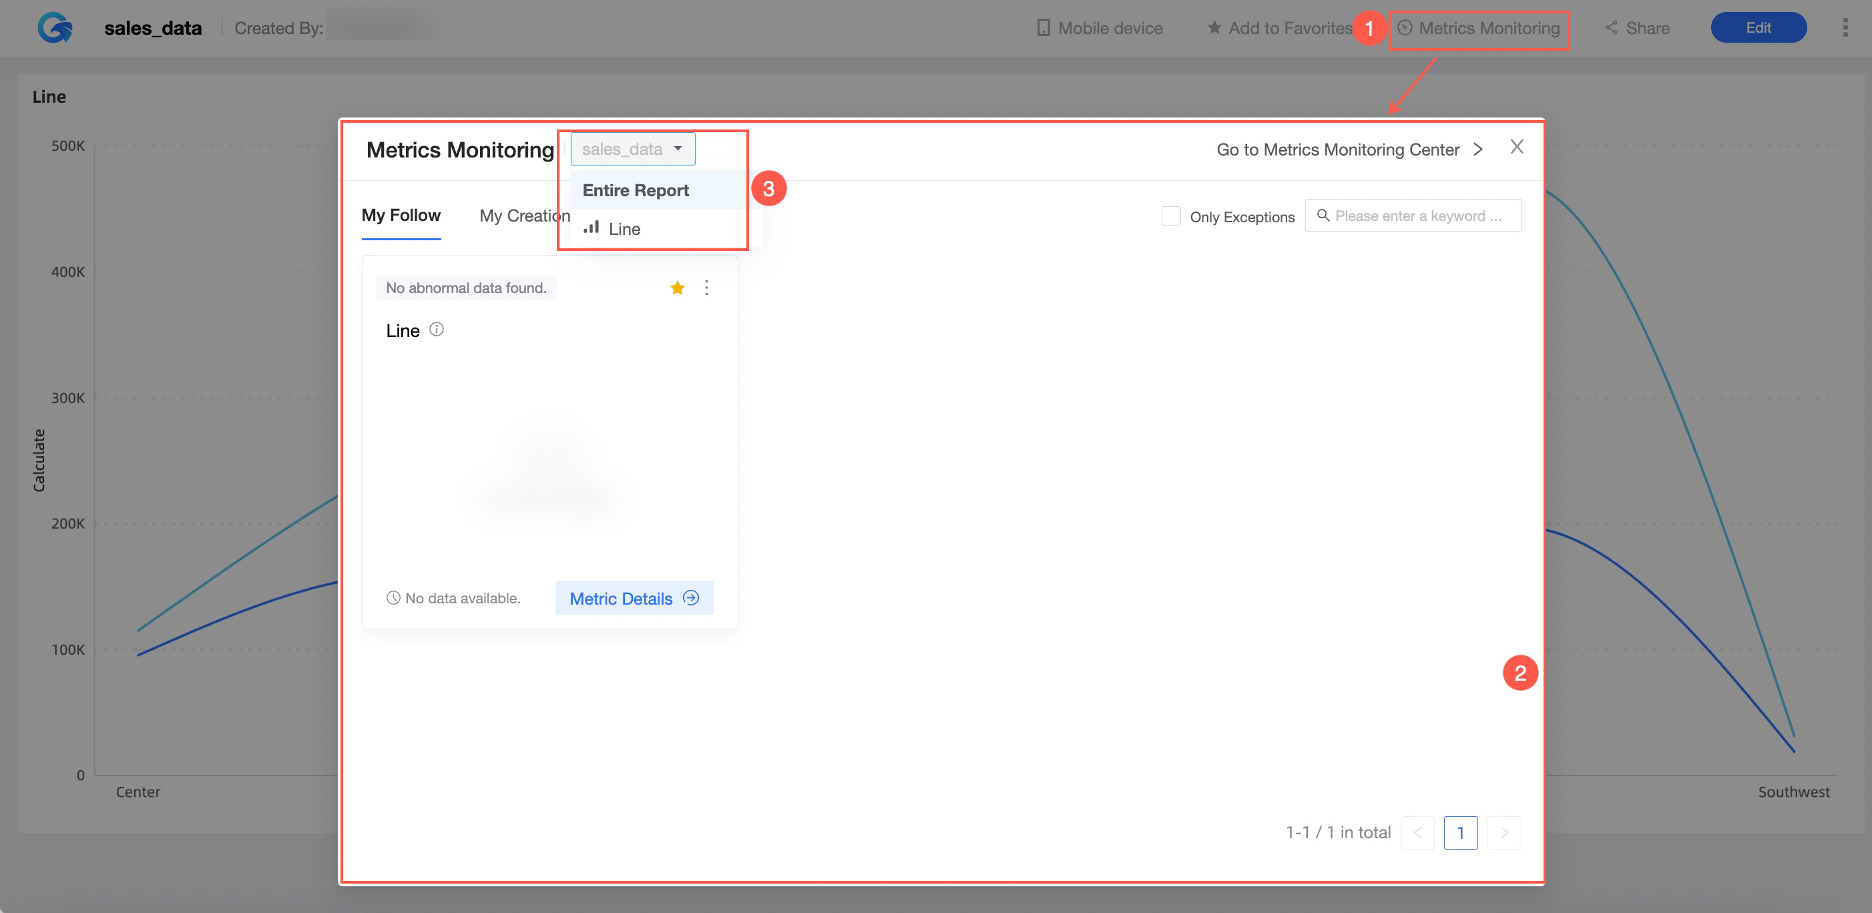The width and height of the screenshot is (1872, 913).
Task: Open Line card three-dot options menu
Action: coord(706,288)
